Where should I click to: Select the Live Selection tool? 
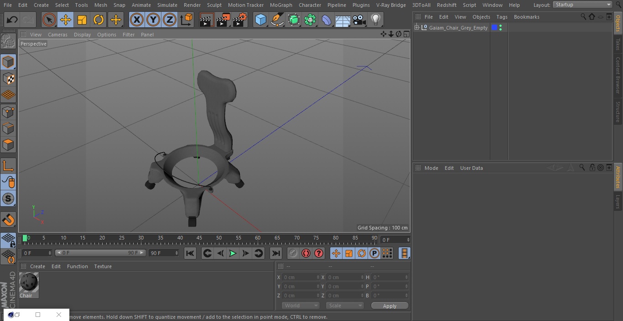click(x=49, y=20)
